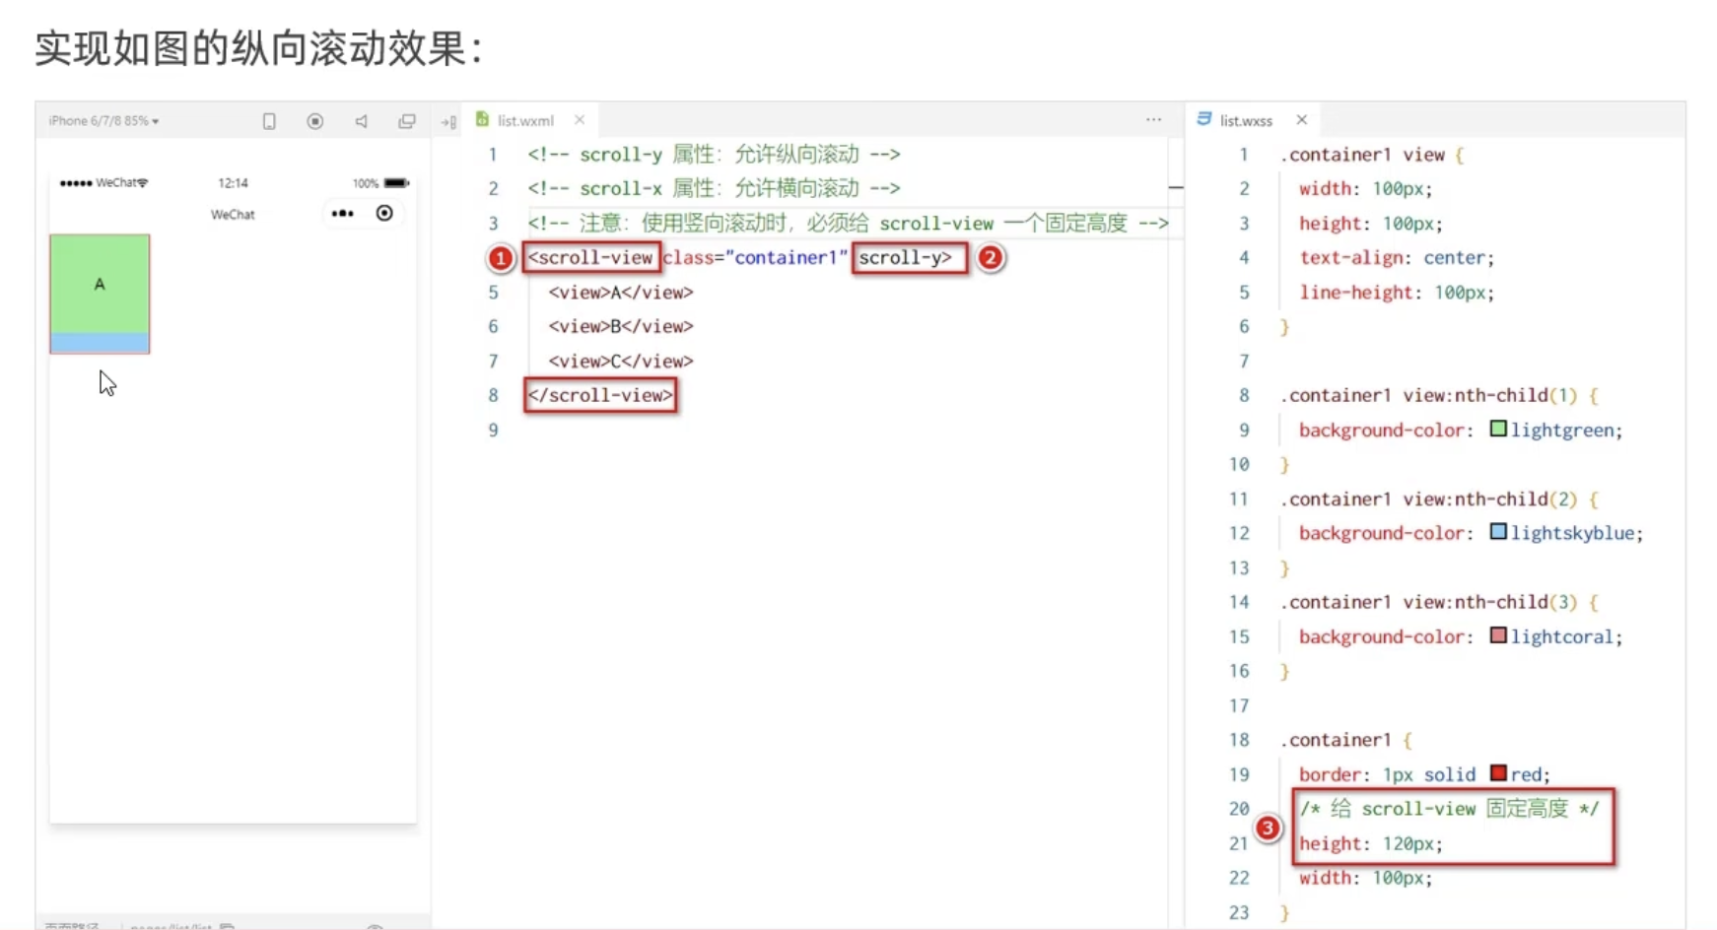Click the <view>A</view> line
The height and width of the screenshot is (930, 1717).
[621, 293]
